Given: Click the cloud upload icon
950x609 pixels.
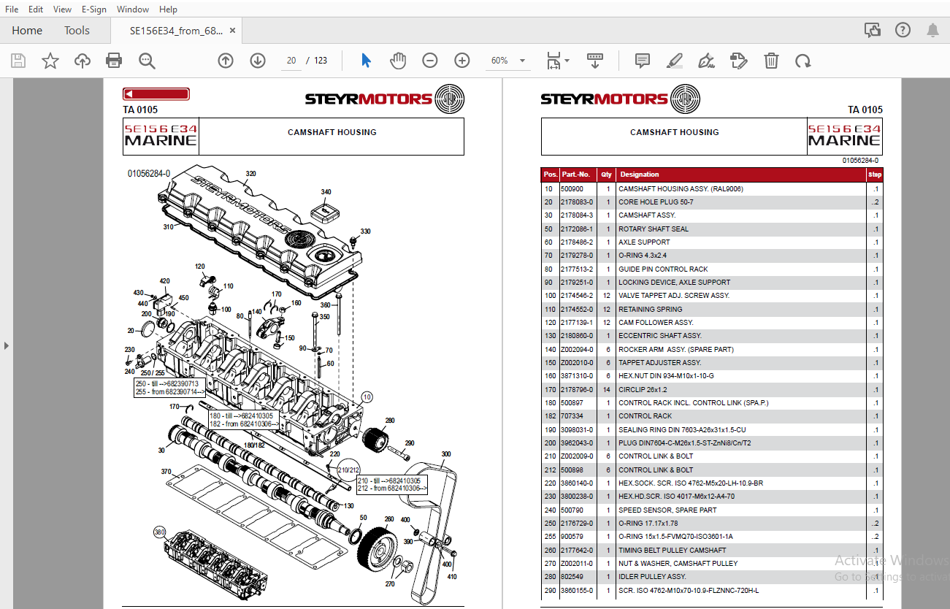Looking at the screenshot, I should (x=83, y=61).
